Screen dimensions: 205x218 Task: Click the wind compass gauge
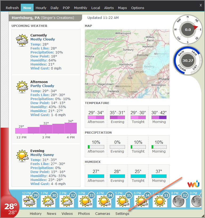pos(188,30)
